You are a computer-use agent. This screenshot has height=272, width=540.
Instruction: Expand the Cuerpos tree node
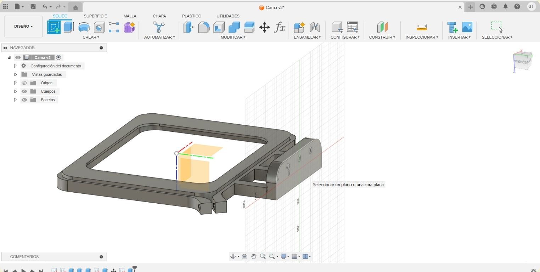tap(15, 91)
